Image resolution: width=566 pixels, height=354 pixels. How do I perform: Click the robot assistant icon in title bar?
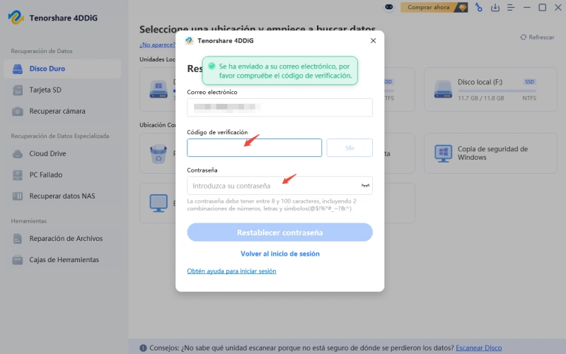click(x=388, y=7)
